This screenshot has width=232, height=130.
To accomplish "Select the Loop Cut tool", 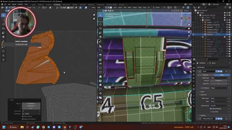I will point(100,68).
